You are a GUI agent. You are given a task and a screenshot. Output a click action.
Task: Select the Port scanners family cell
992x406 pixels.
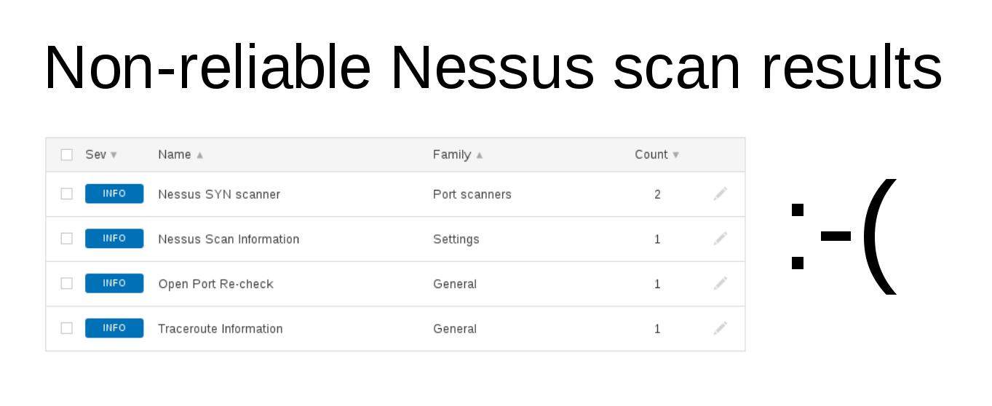coord(472,194)
